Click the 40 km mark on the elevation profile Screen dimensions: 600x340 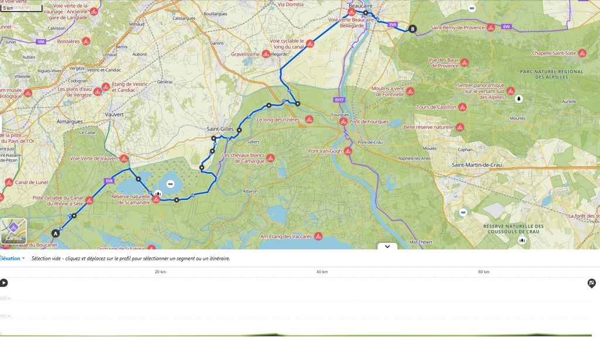click(322, 272)
